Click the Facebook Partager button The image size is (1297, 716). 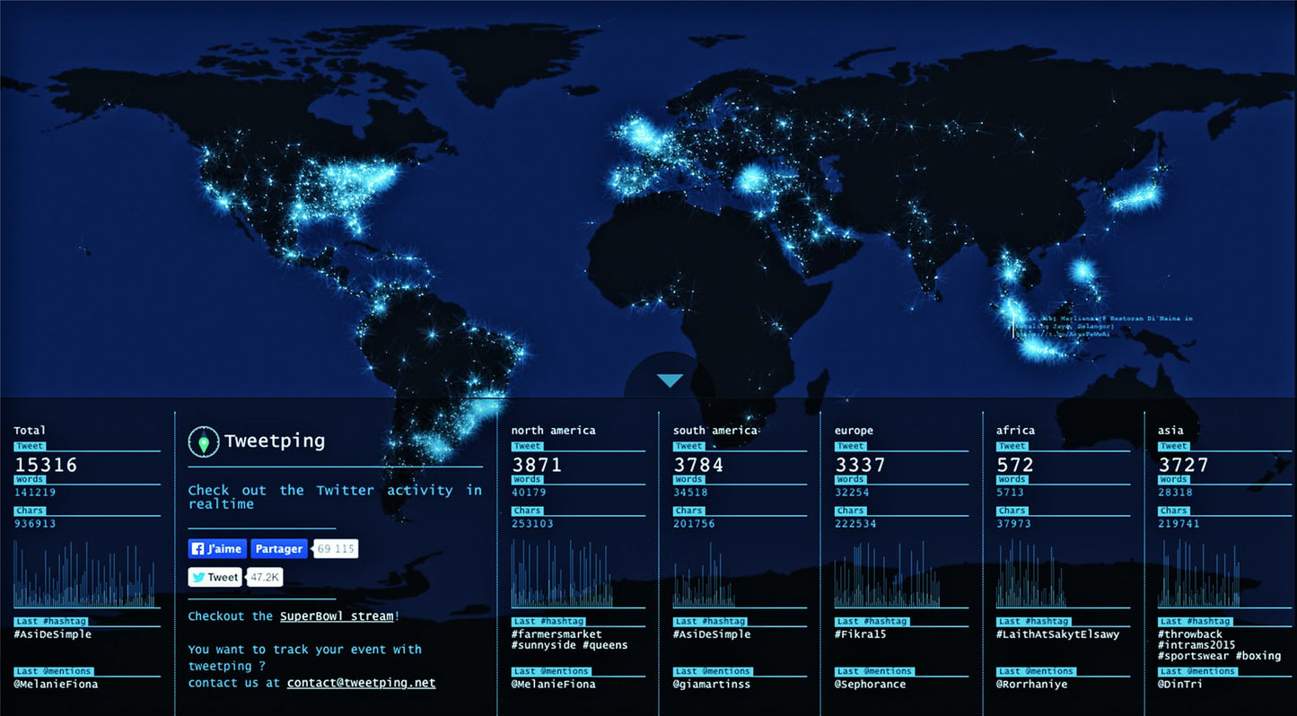[278, 549]
